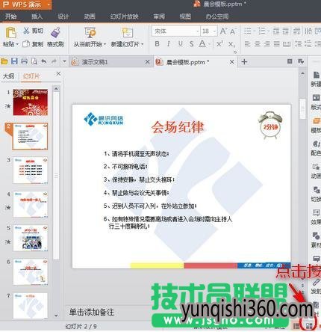Switch to the 大纲 (Outline) panel tab
Image resolution: width=321 pixels, height=332 pixels.
[8, 76]
